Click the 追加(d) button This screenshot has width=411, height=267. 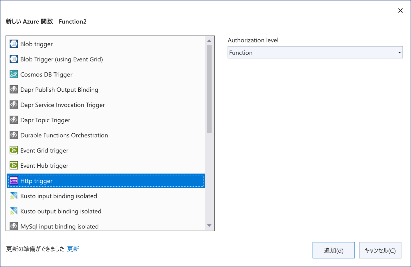[334, 250]
